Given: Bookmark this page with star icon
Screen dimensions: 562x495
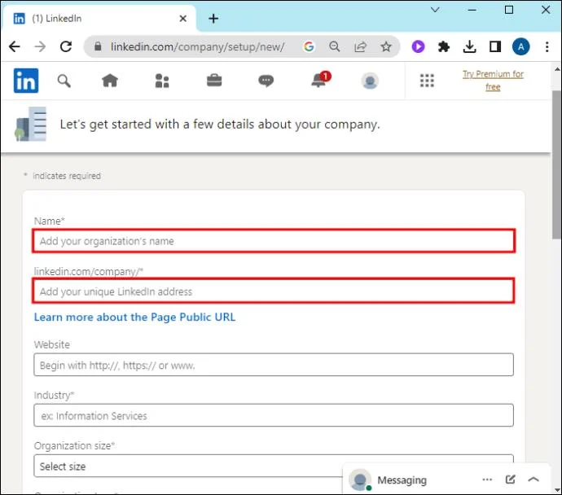Looking at the screenshot, I should point(386,46).
